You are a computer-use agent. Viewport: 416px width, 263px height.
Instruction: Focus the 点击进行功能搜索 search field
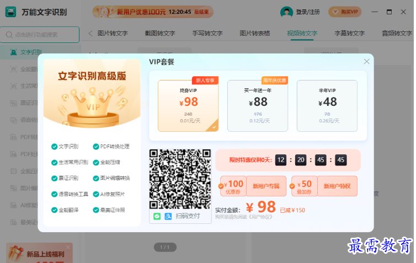pos(40,35)
